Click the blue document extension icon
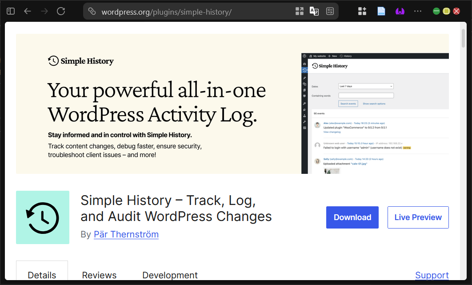Viewport: 472px width, 285px height. 381,12
